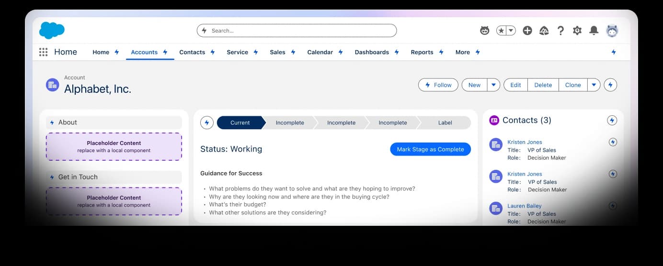
Task: Click the Follow button
Action: [x=438, y=85]
